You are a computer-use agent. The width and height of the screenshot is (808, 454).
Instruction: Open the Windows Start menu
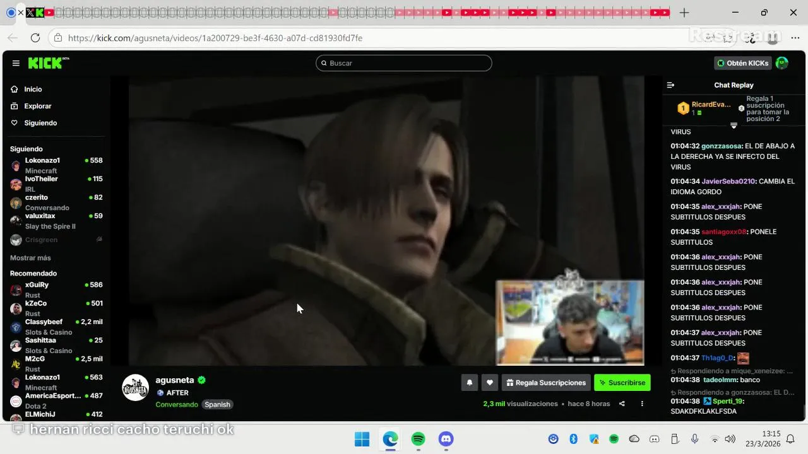(x=362, y=439)
